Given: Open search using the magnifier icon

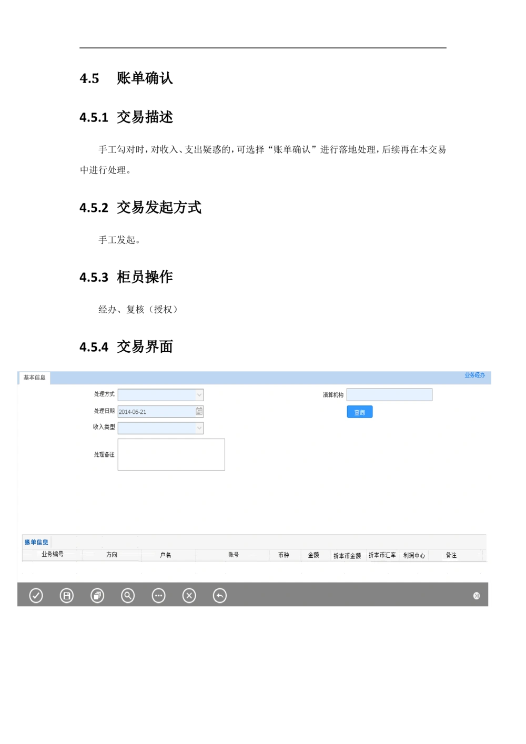Looking at the screenshot, I should coord(128,595).
